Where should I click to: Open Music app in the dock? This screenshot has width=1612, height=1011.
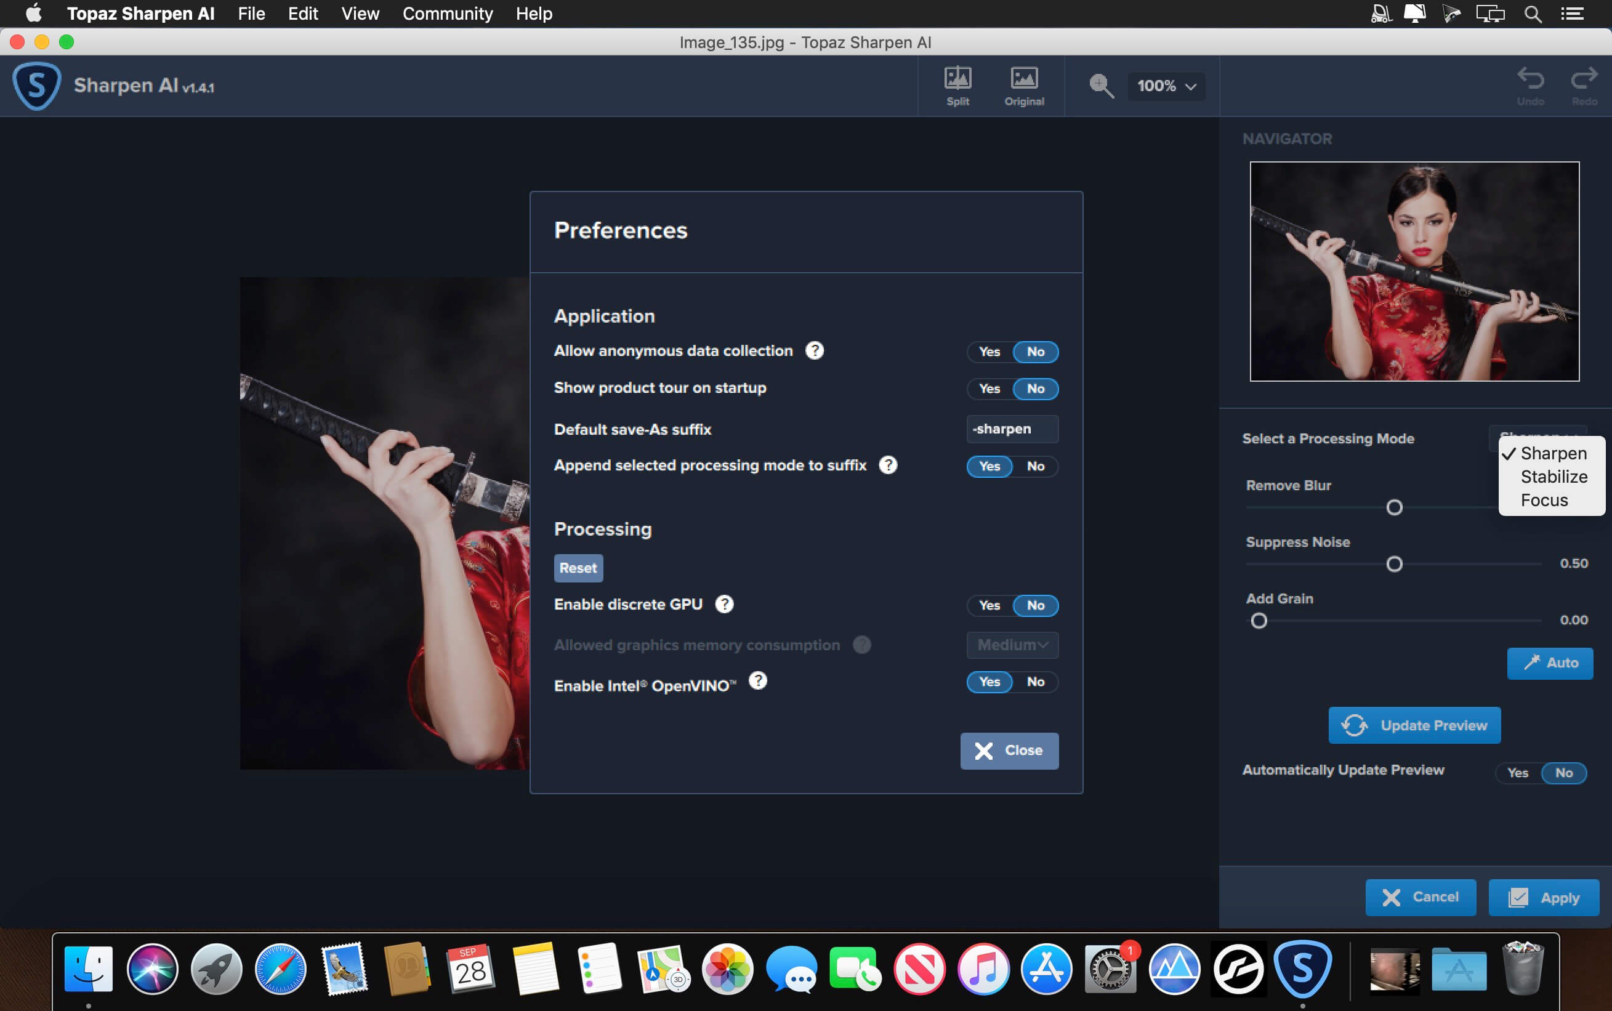(x=983, y=968)
